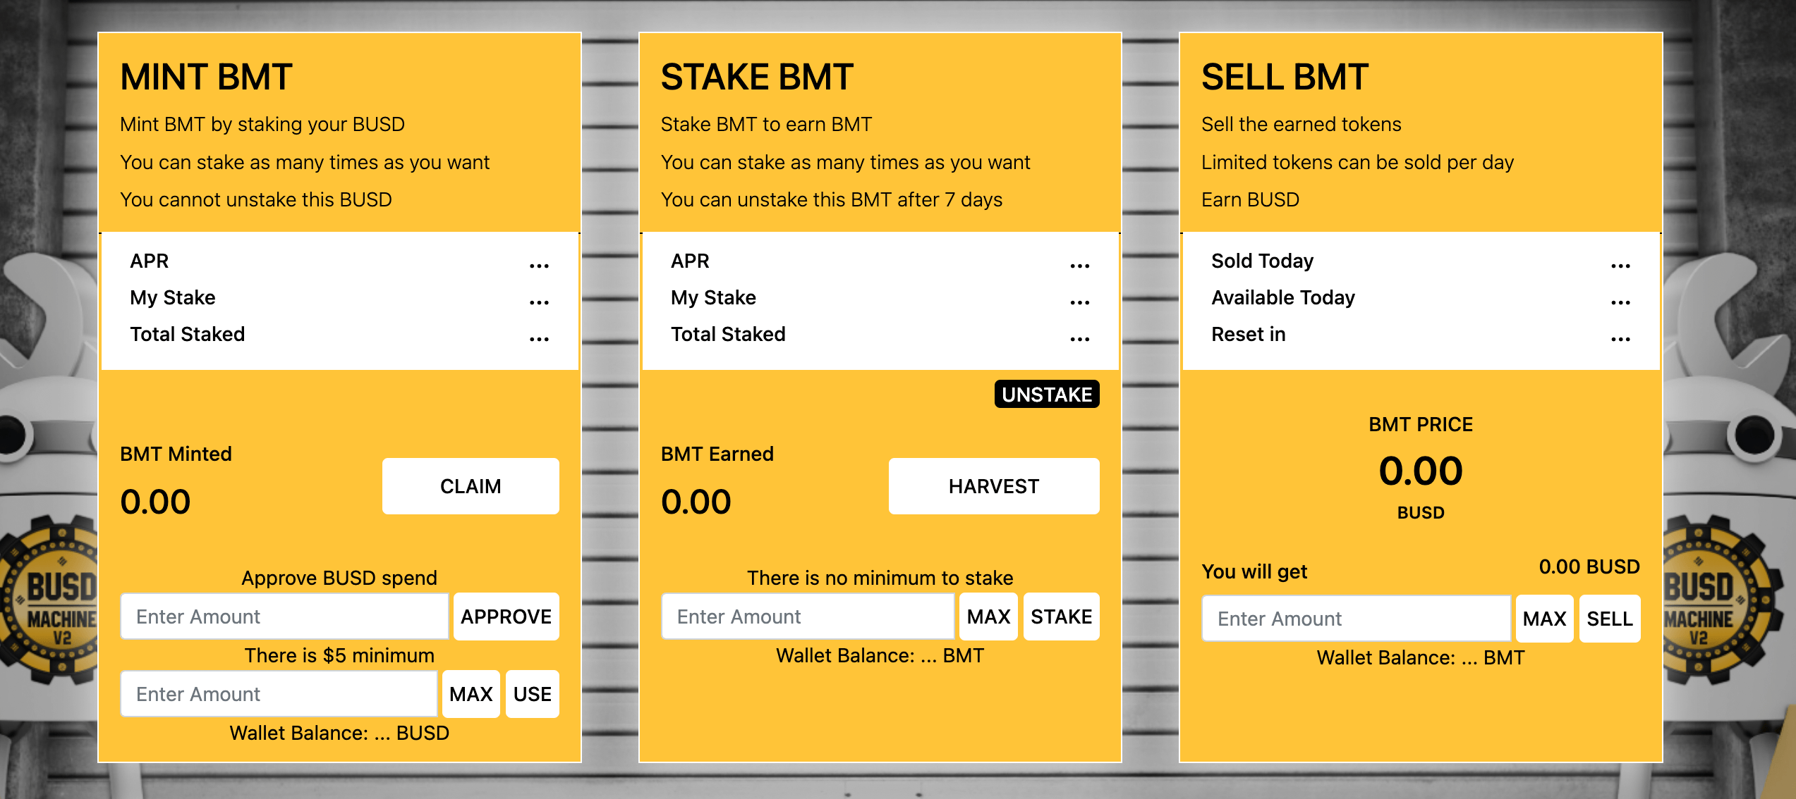Click the Reset in label
The width and height of the screenshot is (1796, 799).
tap(1248, 334)
